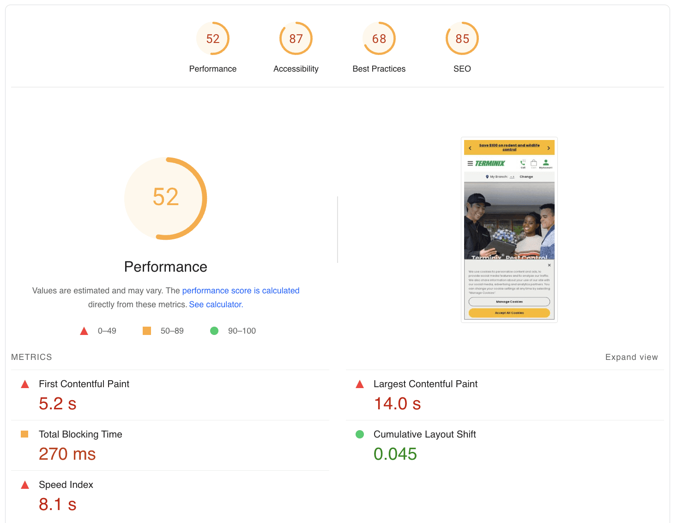
Task: Open the hamburger menu in the Terminix screenshot
Action: [x=470, y=163]
